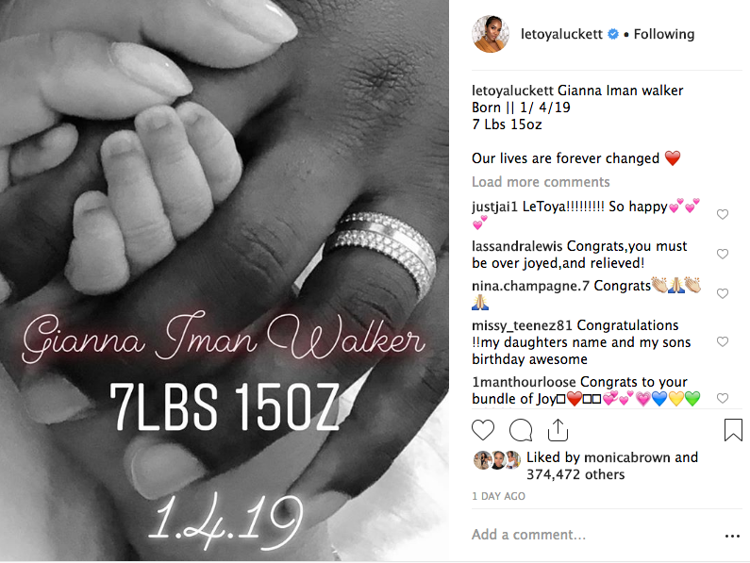Like 1manthourloose's comment with its heart
The image size is (750, 563).
point(723,398)
